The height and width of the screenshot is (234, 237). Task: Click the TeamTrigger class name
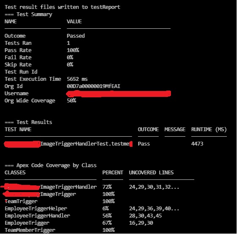pos(21,201)
